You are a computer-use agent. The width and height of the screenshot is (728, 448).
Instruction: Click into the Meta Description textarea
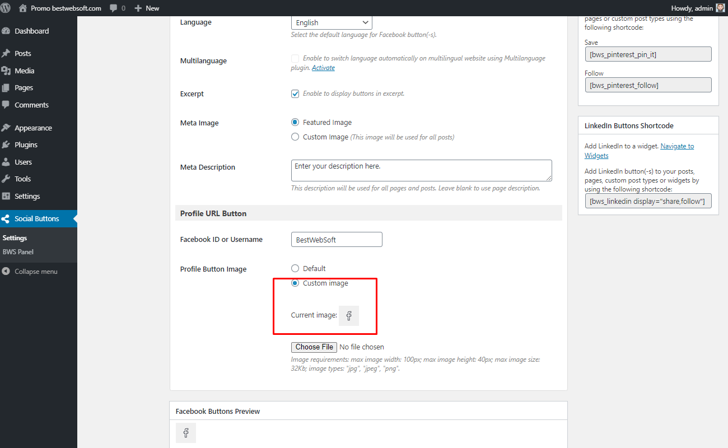[x=422, y=170]
